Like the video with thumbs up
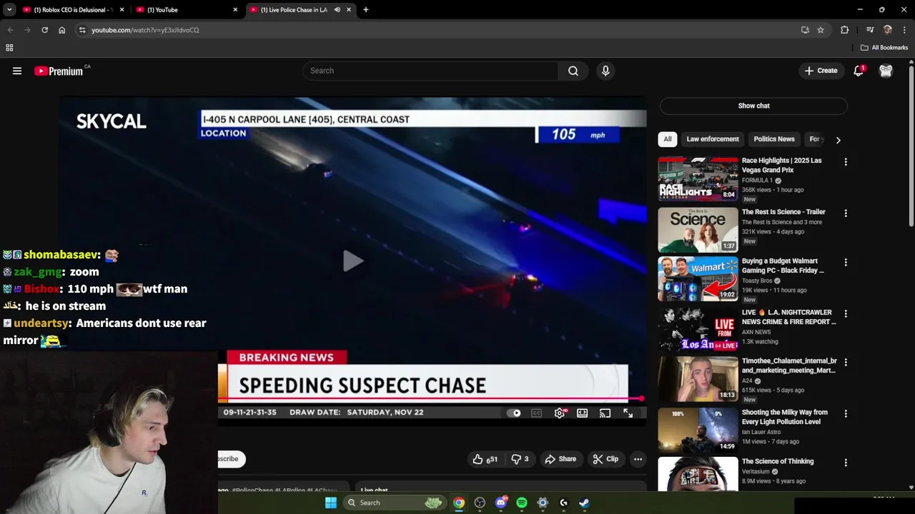The width and height of the screenshot is (915, 514). [485, 459]
